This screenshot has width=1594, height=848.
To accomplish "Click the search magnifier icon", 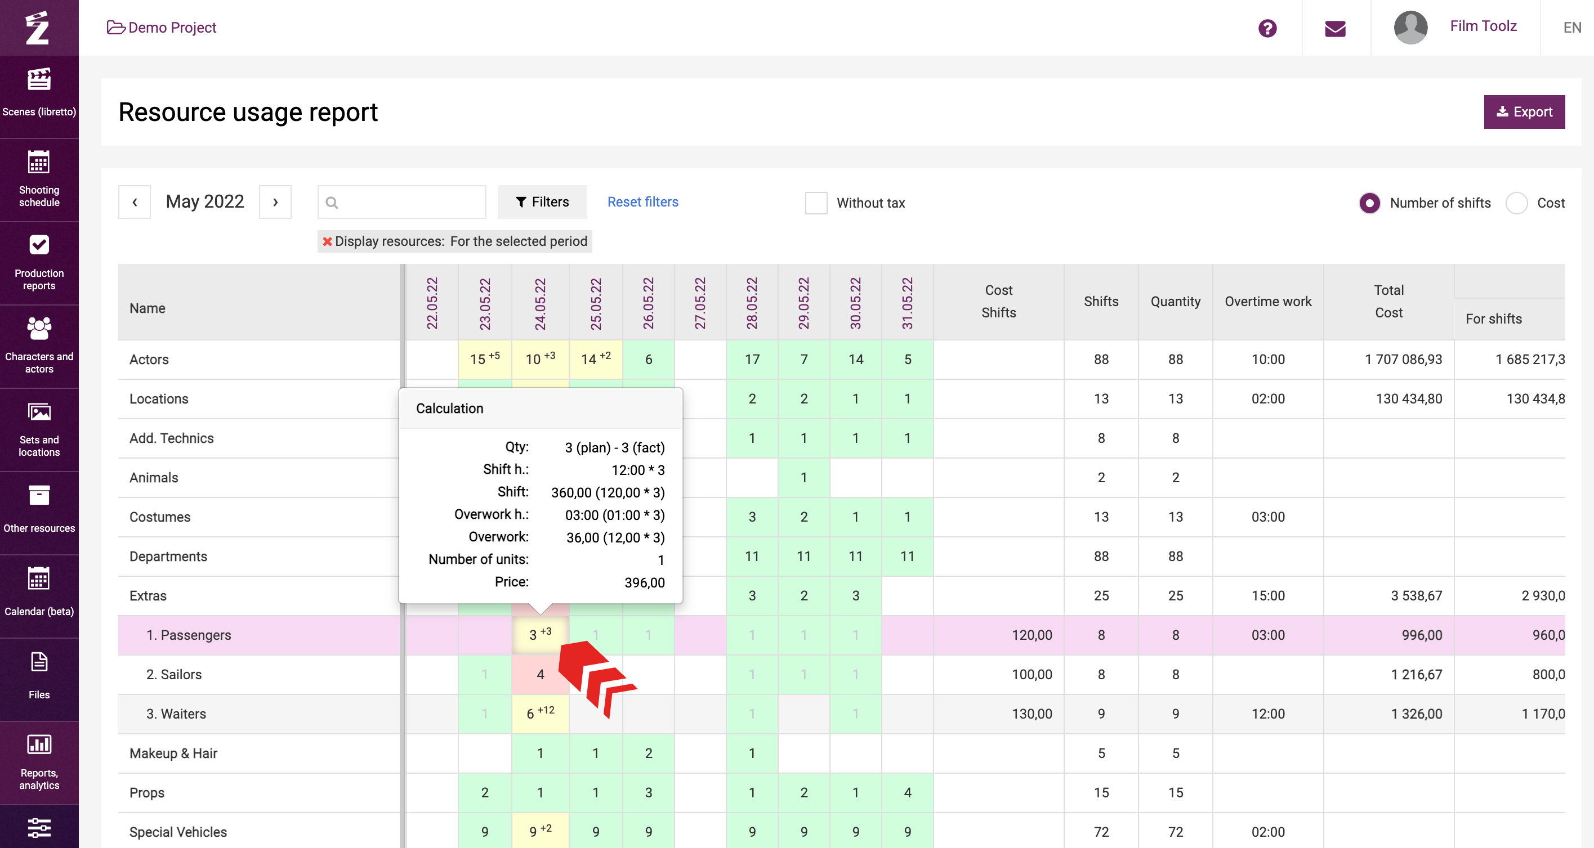I will (332, 202).
